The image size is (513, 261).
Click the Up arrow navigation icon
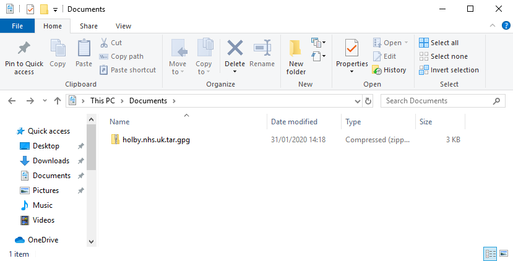(x=58, y=101)
